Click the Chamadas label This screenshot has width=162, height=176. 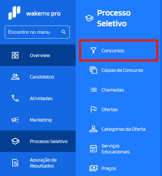(x=113, y=90)
